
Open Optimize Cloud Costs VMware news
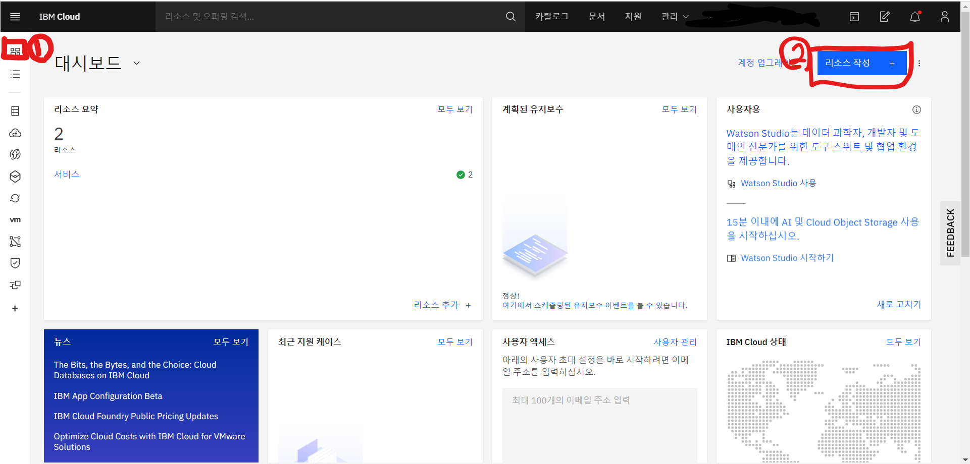[x=149, y=442]
